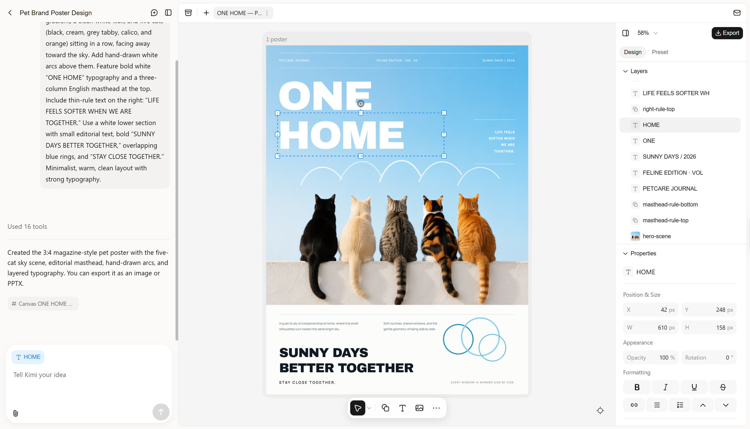Collapse the Layers section

[x=625, y=71]
